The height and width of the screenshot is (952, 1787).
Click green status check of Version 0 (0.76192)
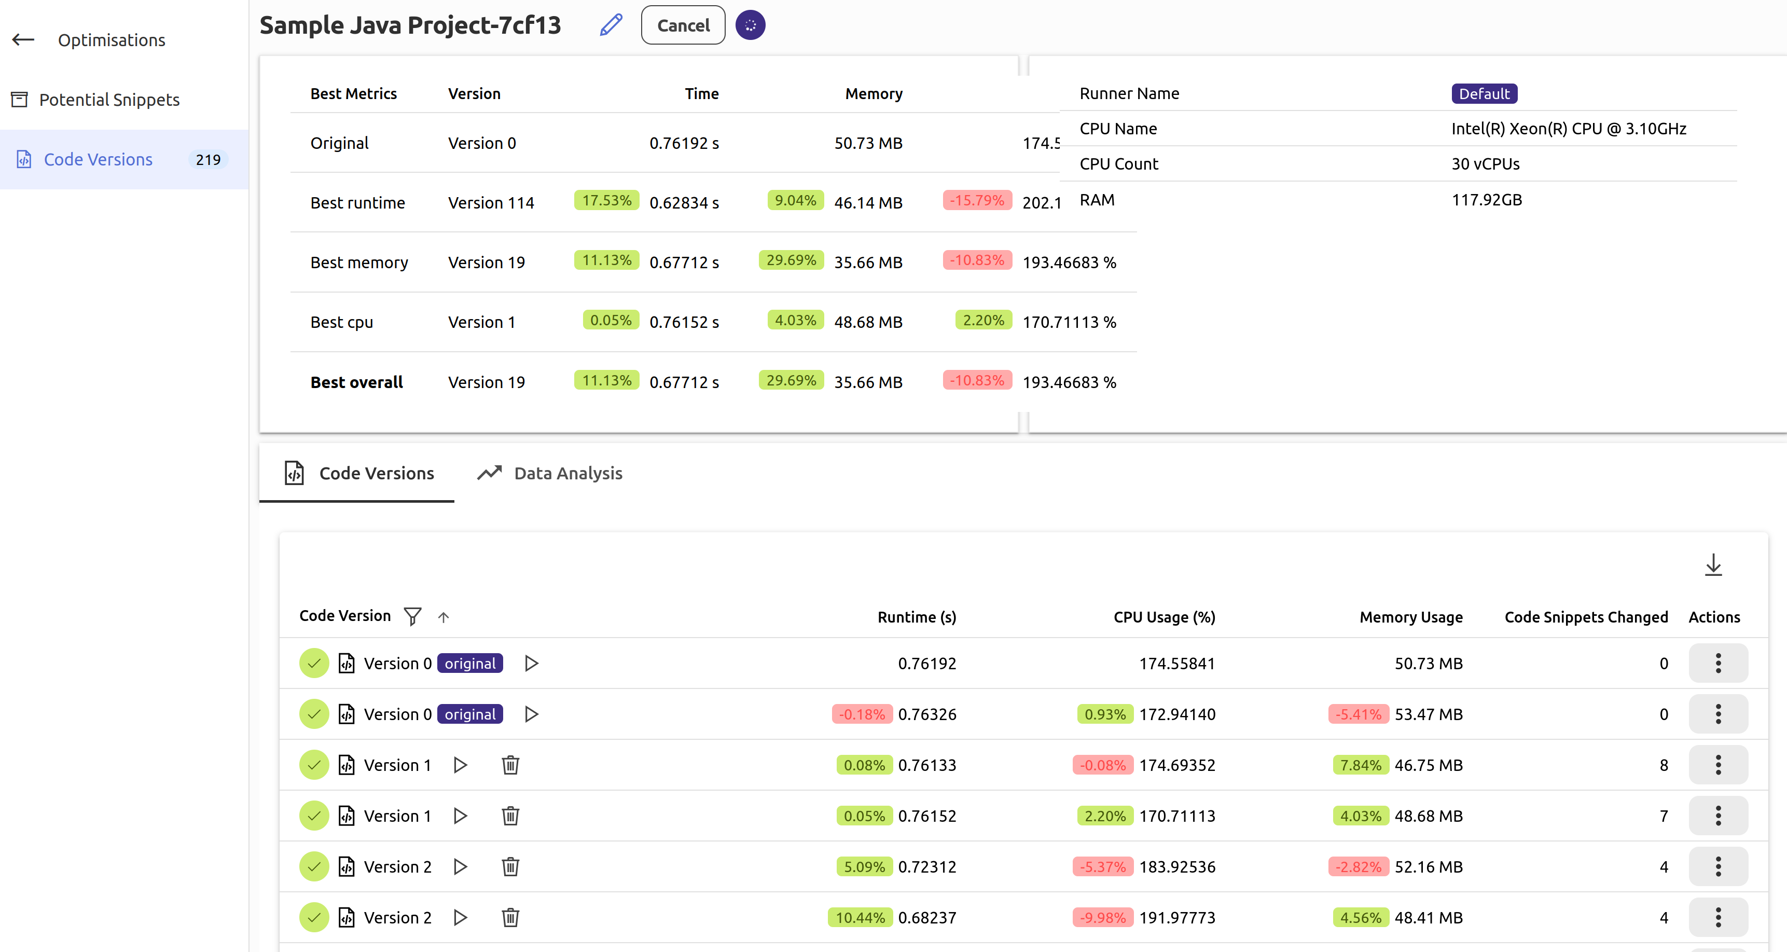point(314,664)
